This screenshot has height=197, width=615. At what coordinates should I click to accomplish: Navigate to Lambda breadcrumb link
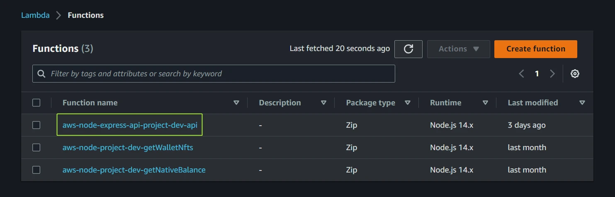(x=35, y=15)
